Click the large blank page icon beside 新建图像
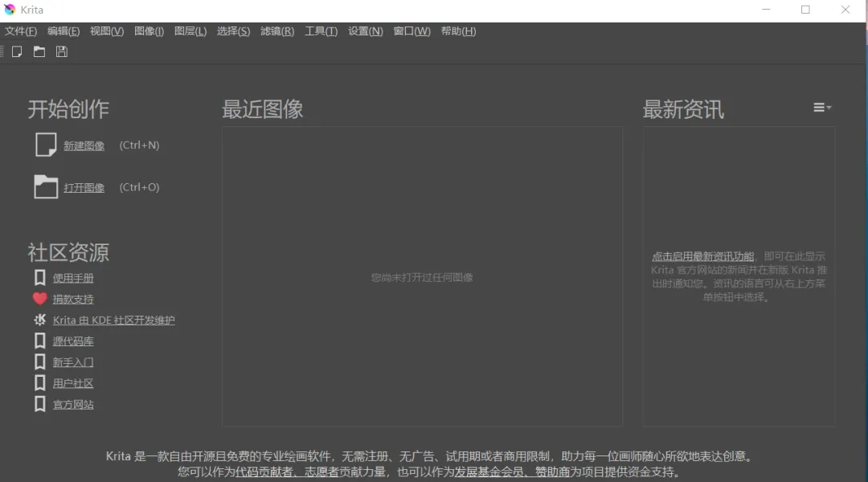 point(45,145)
